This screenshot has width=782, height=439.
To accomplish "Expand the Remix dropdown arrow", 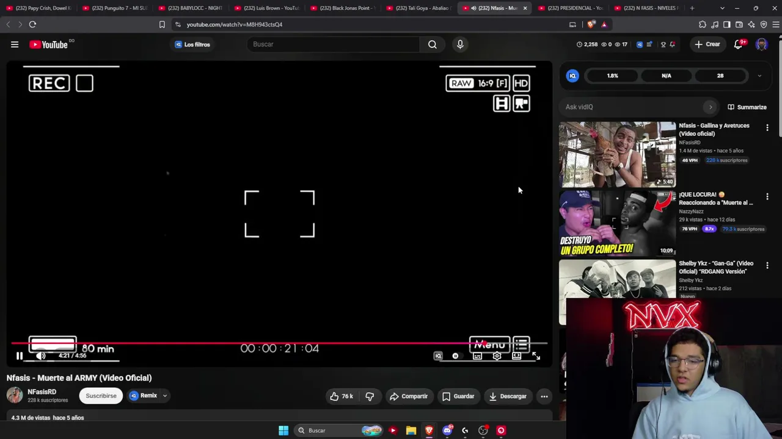I will 164,396.
